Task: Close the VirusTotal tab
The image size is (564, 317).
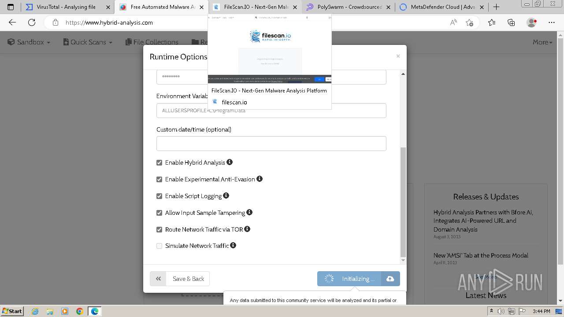Action: click(108, 7)
